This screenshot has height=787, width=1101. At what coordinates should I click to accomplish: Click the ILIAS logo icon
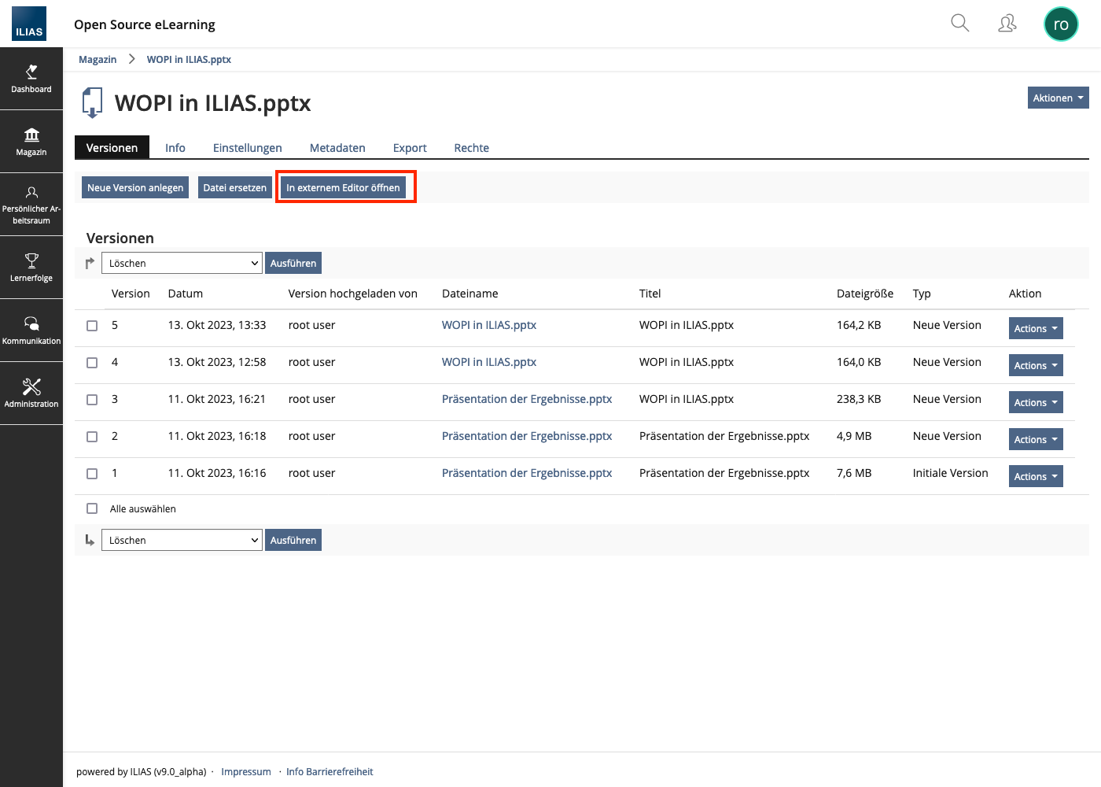tap(29, 24)
